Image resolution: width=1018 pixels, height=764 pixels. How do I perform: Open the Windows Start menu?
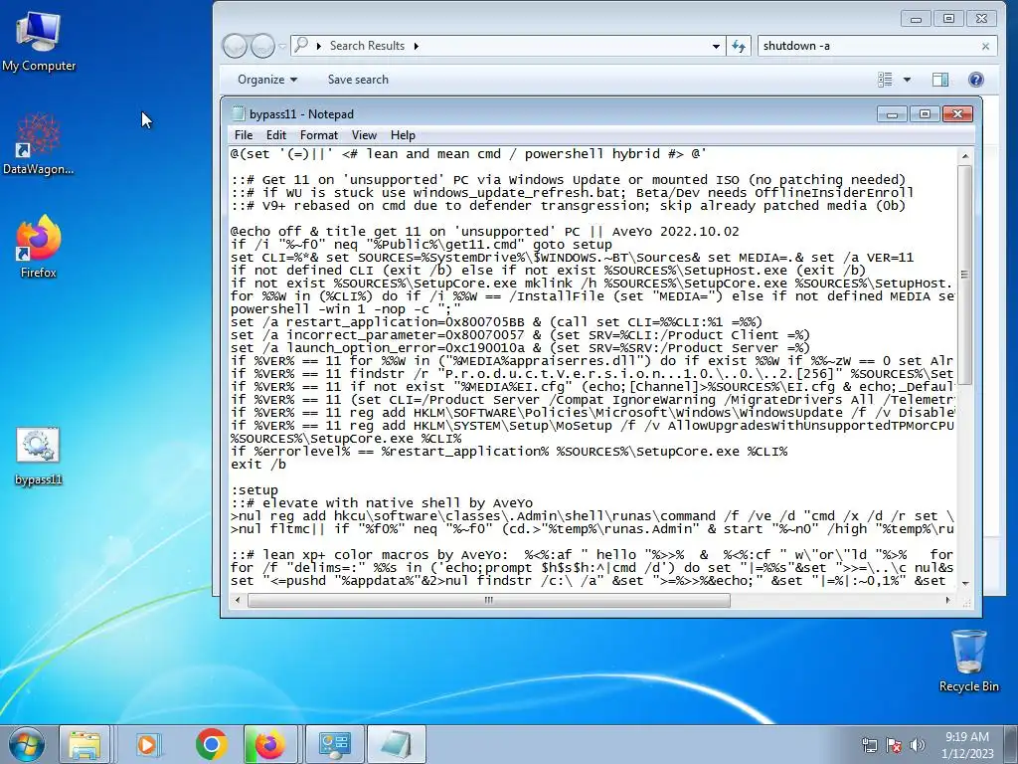[x=26, y=744]
